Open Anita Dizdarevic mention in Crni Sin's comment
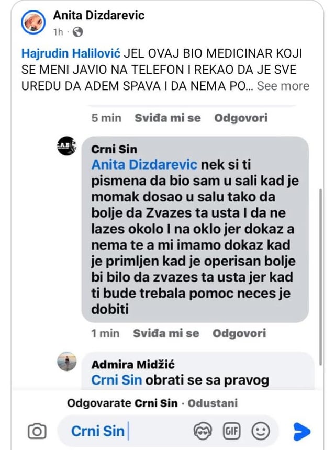 click(x=144, y=165)
